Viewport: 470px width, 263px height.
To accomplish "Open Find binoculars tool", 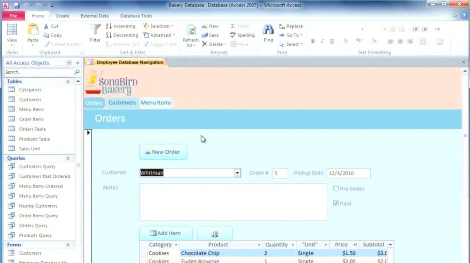I will tap(268, 33).
